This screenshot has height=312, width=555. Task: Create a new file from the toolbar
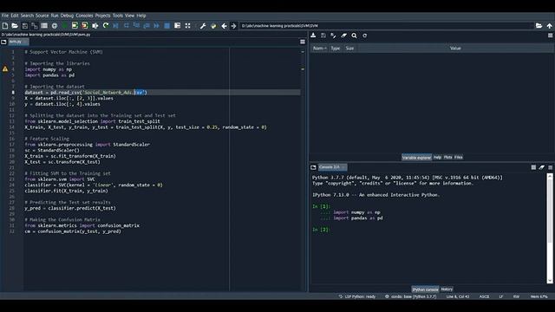pos(5,25)
